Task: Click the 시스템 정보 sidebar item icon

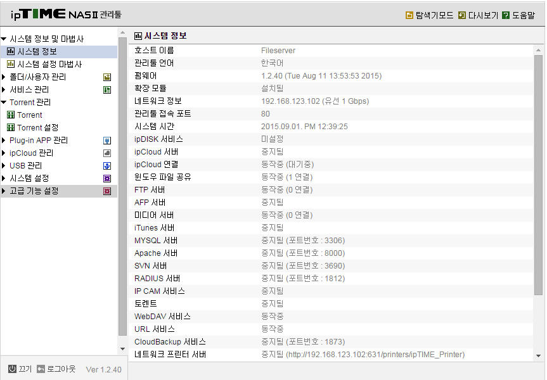Action: coord(11,51)
